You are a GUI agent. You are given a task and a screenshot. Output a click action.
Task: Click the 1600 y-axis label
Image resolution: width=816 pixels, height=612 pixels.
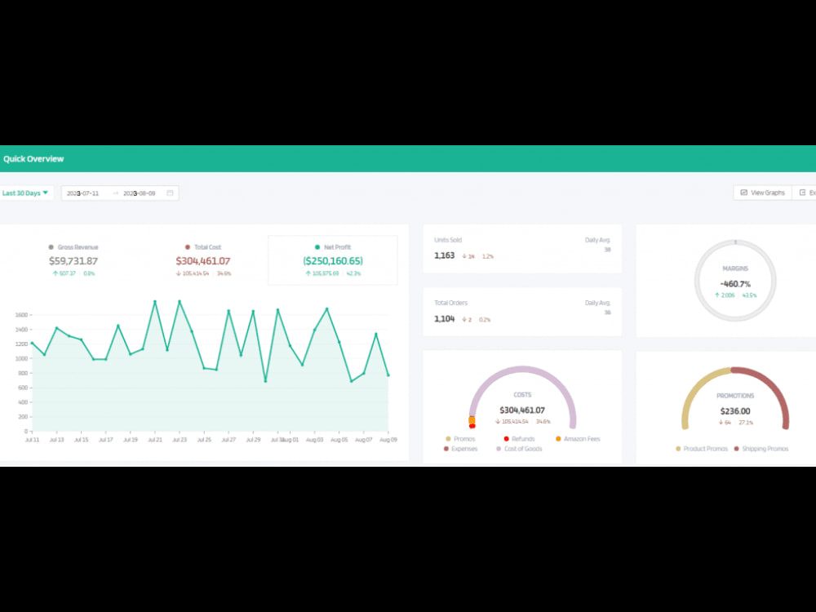point(21,315)
